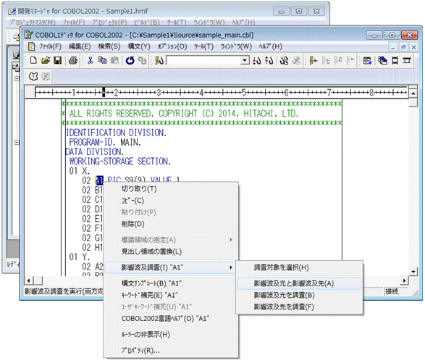Click the horizontal scrollbar right arrow
The width and height of the screenshot is (425, 363).
[x=404, y=280]
